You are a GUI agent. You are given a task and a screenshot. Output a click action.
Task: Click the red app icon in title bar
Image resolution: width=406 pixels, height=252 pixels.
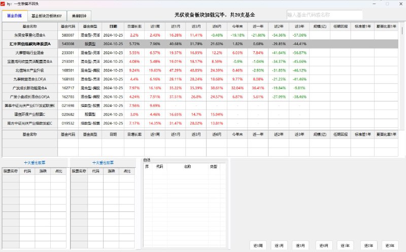coord(3,4)
